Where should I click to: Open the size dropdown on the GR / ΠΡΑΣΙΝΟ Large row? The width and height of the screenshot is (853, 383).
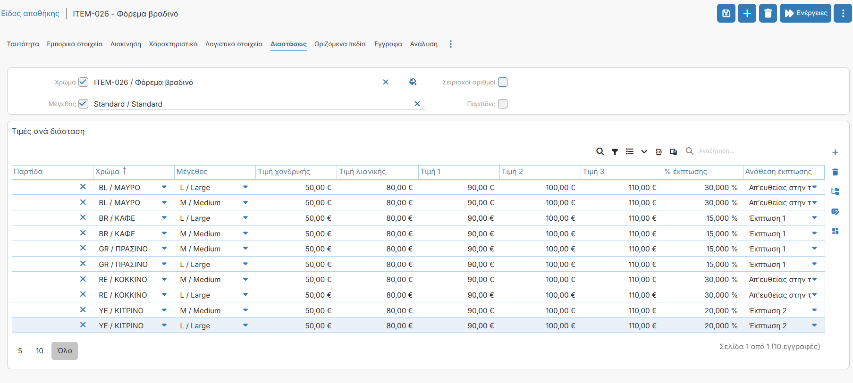[x=245, y=264]
